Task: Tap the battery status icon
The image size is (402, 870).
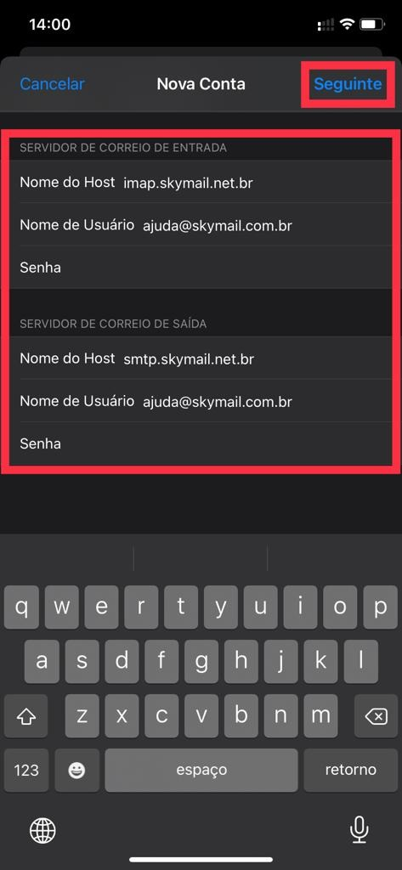Action: (x=371, y=25)
